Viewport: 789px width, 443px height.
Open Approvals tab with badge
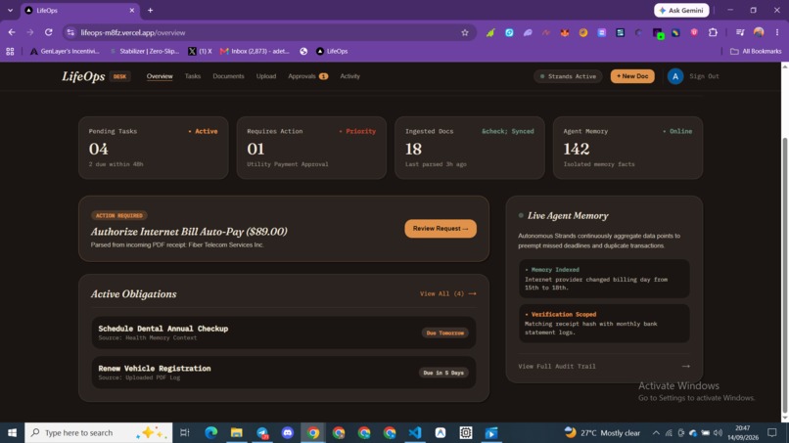[307, 76]
